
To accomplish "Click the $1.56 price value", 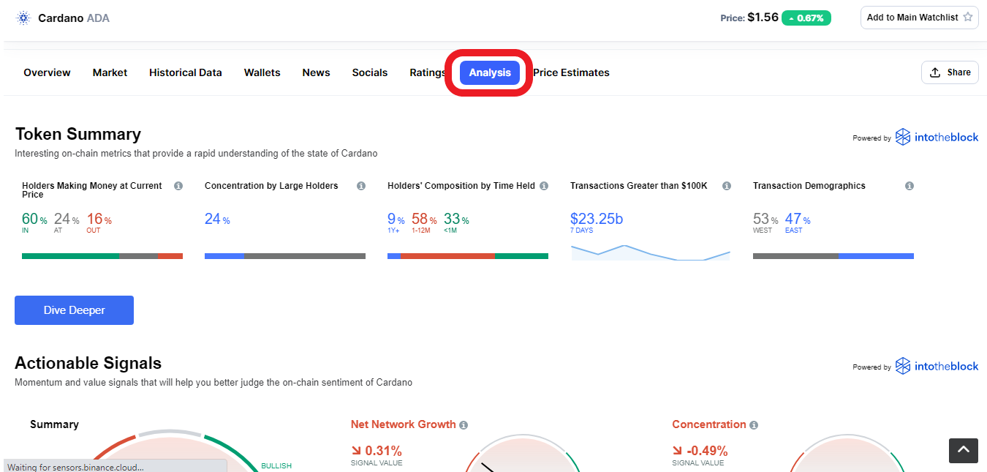I will pos(763,17).
